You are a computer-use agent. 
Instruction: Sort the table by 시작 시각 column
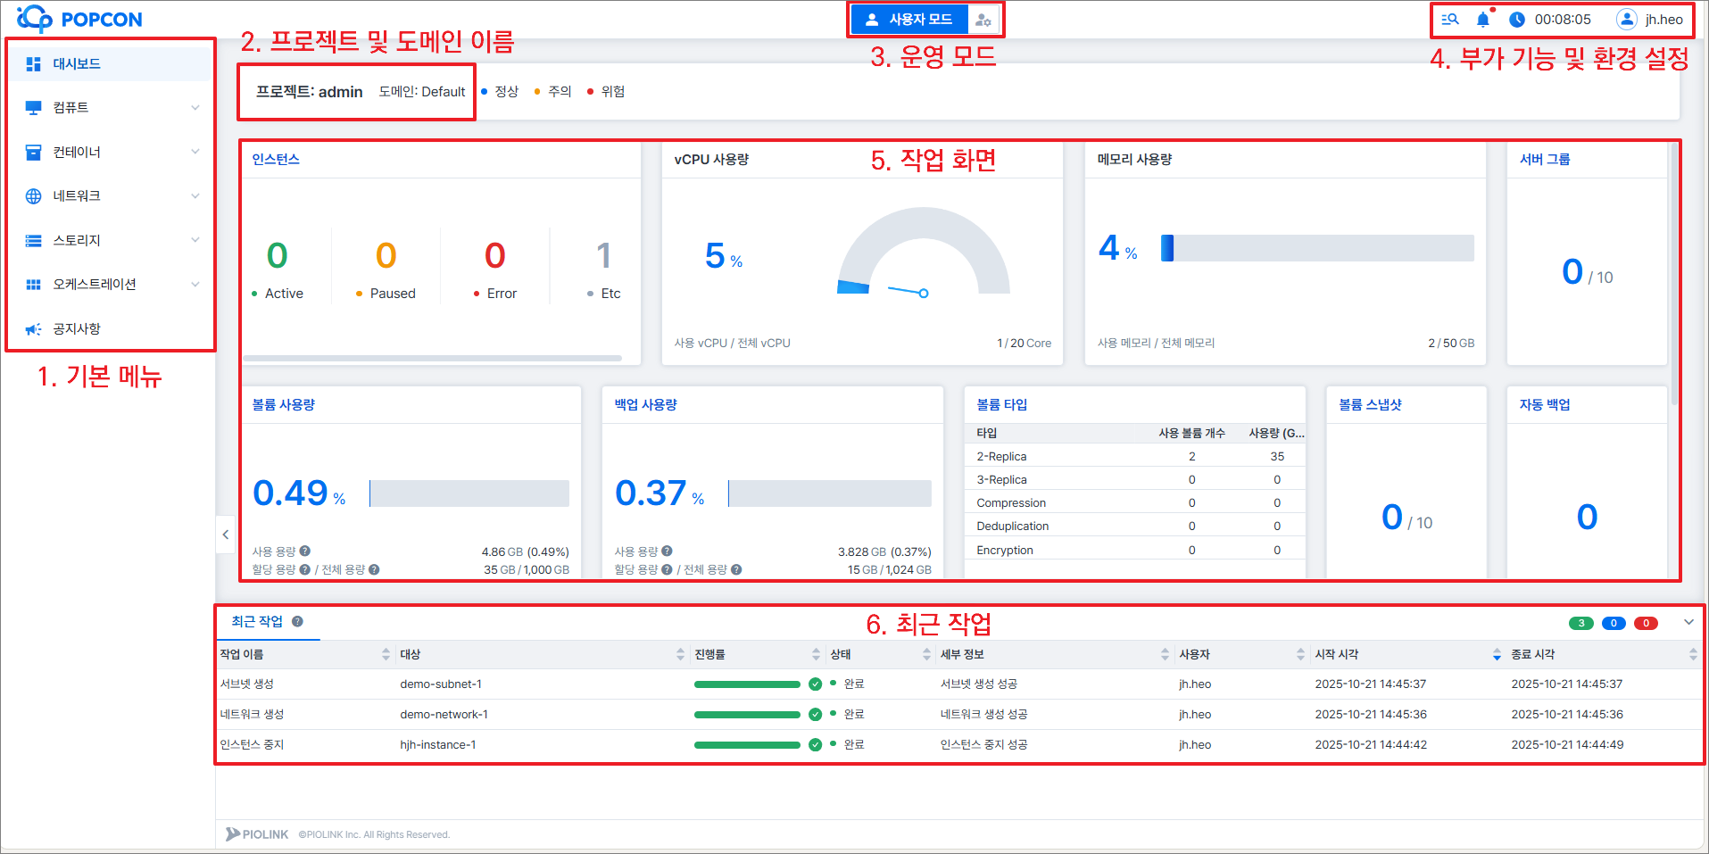1336,654
